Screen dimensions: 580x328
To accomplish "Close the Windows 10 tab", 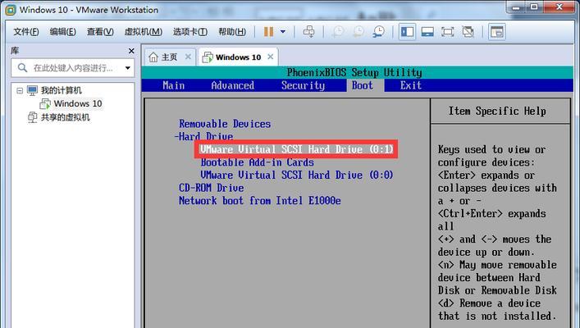I will point(271,57).
